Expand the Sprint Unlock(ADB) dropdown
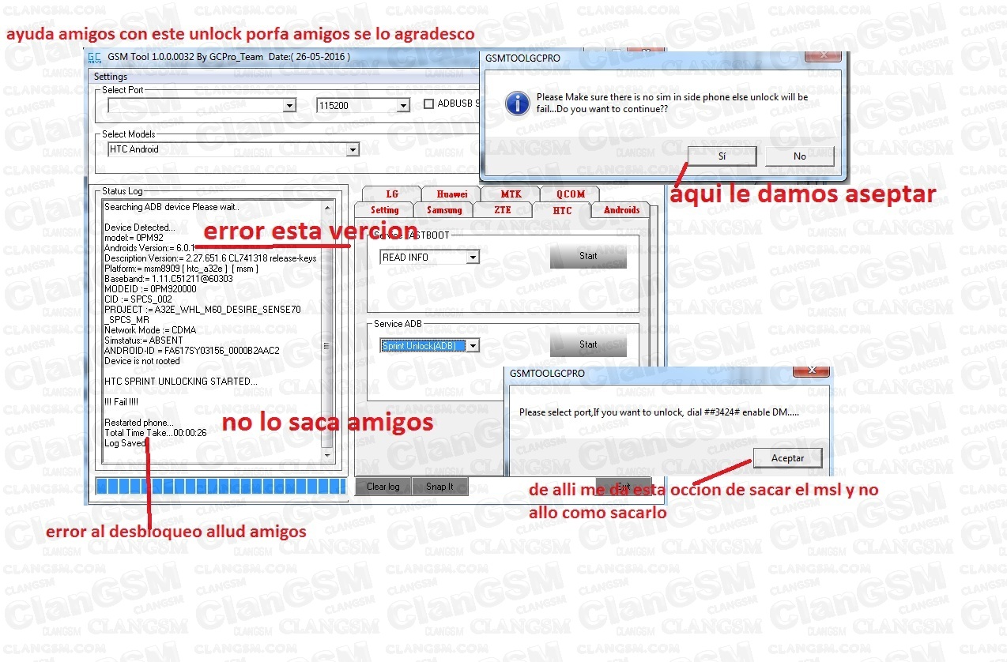 [473, 346]
